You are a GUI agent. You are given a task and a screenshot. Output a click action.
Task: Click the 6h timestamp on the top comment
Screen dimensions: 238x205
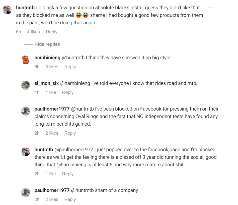coord(19,32)
